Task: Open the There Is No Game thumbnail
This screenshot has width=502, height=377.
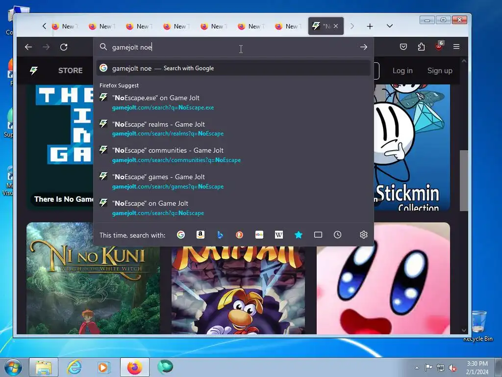Action: pos(60,147)
